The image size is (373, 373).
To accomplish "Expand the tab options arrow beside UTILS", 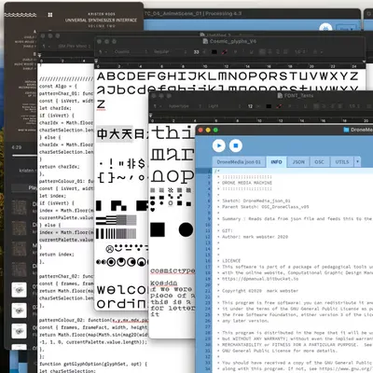I will point(357,162).
